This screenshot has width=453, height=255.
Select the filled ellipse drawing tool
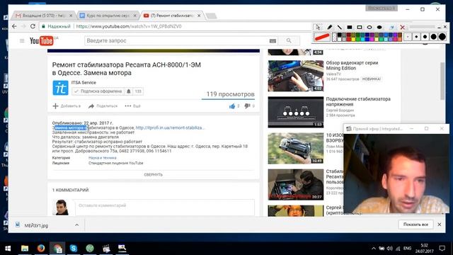(379, 27)
